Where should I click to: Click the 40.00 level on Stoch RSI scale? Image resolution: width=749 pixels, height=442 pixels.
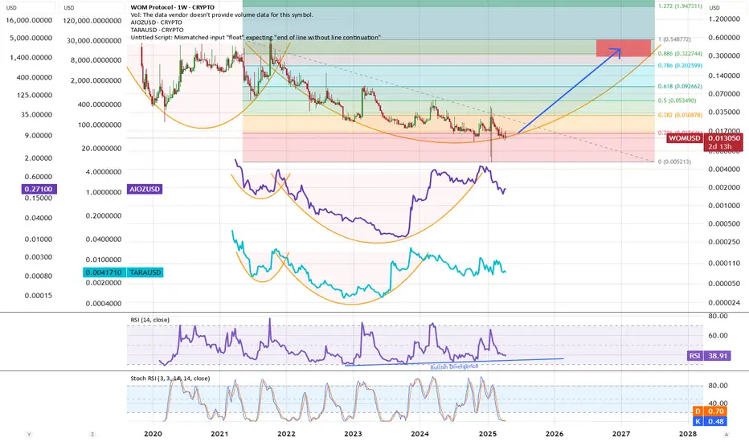718,403
